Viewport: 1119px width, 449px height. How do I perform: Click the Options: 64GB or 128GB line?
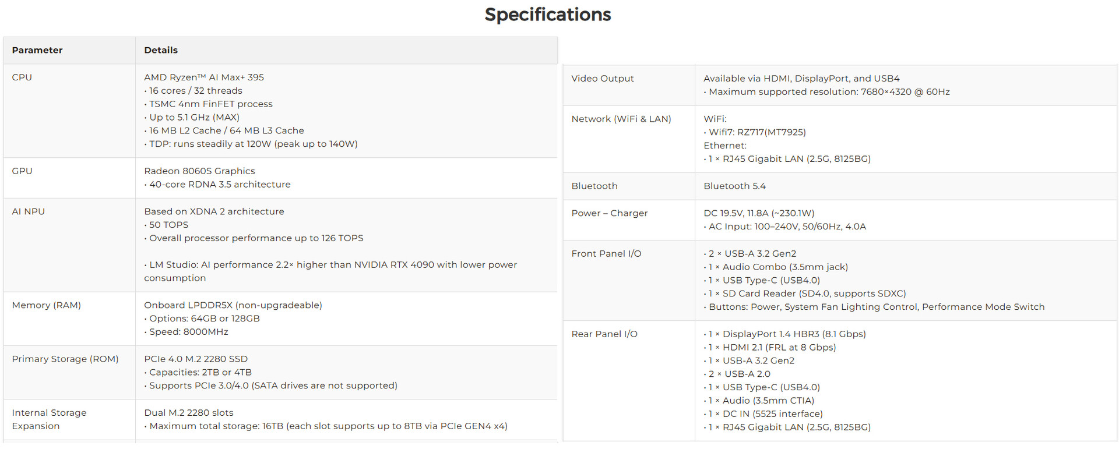(x=204, y=319)
